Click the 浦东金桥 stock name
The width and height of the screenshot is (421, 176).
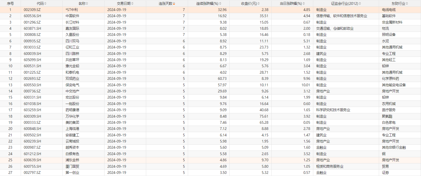click(x=72, y=160)
